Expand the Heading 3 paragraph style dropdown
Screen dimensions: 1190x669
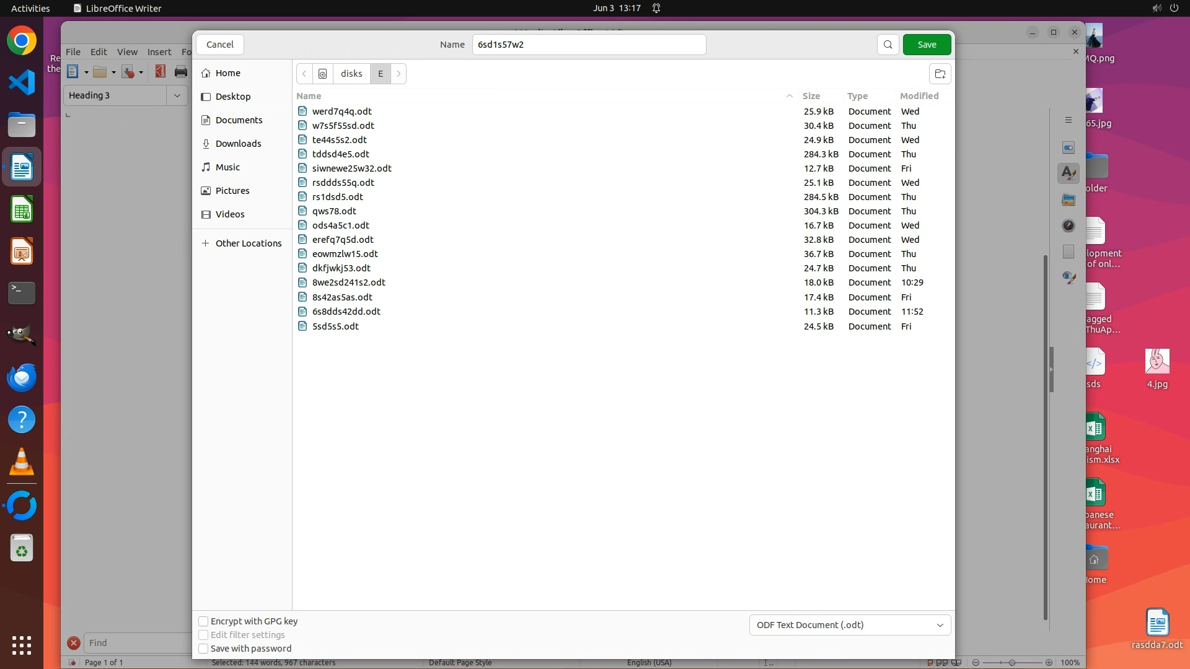177,95
